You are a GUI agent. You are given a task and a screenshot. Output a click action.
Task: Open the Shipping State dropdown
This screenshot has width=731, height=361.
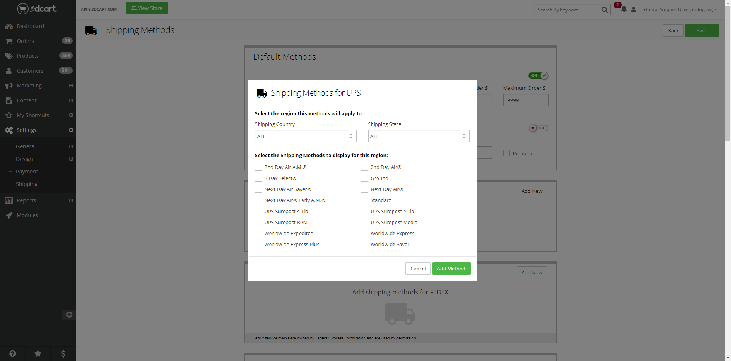point(418,136)
